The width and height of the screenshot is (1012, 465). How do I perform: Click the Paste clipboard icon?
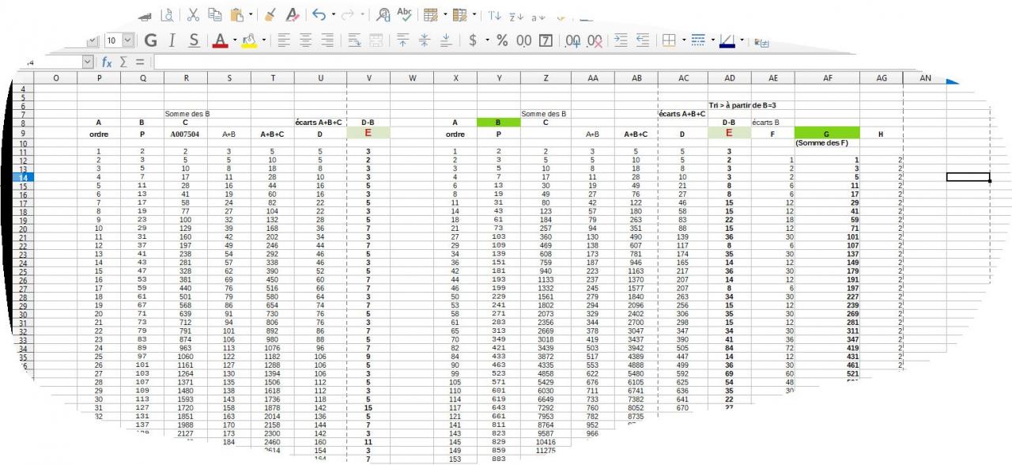236,15
